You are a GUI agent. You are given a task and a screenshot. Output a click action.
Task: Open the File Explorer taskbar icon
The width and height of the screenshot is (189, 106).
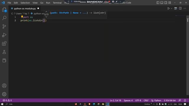[x=103, y=104]
